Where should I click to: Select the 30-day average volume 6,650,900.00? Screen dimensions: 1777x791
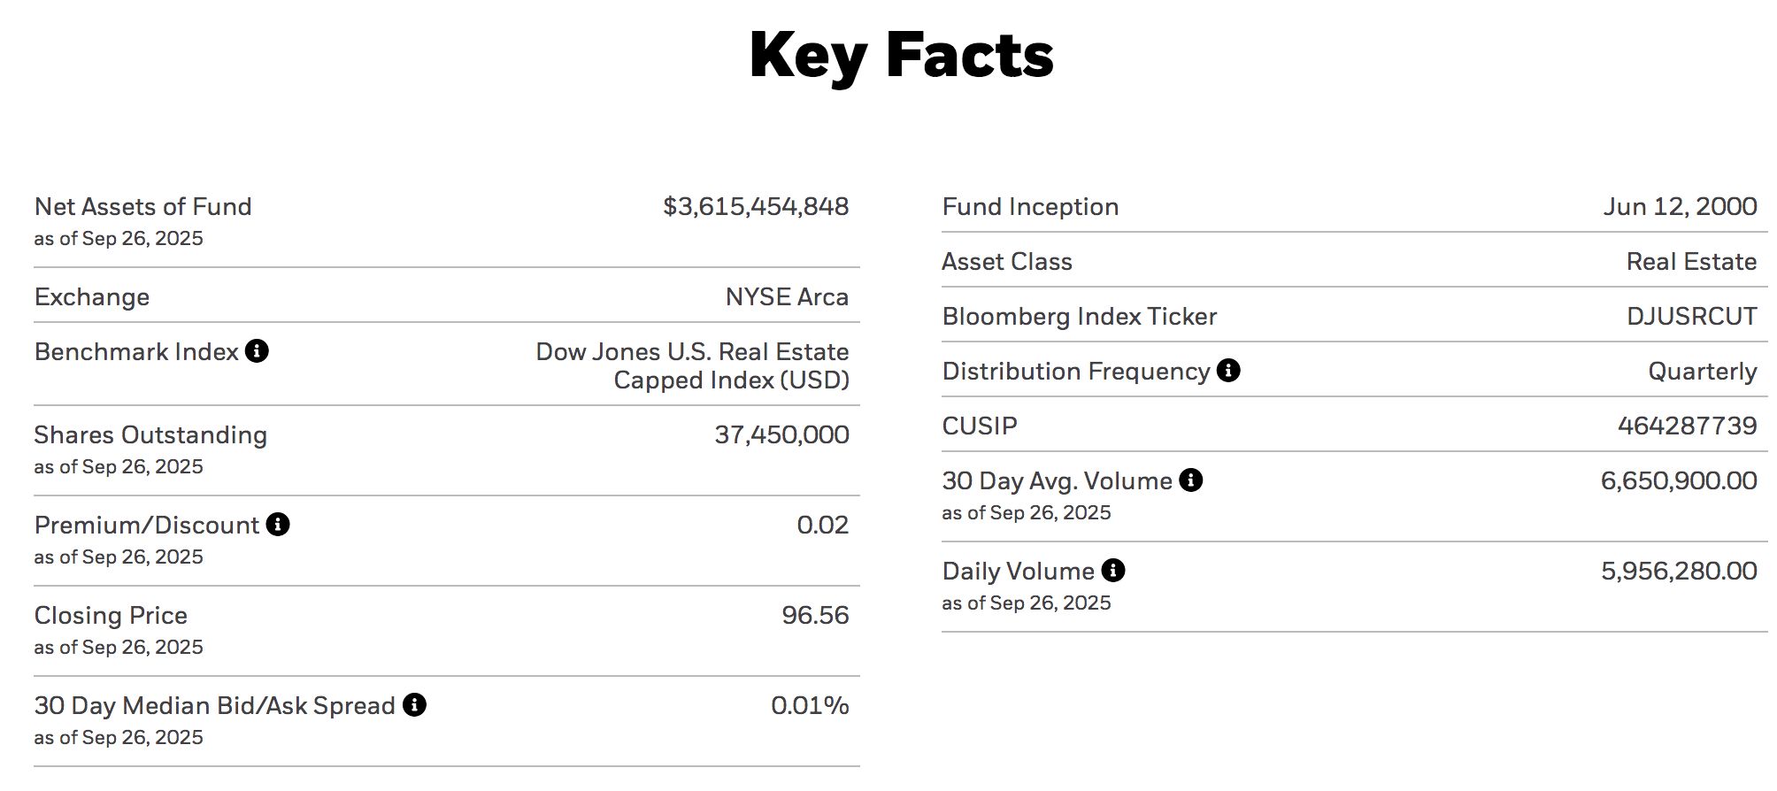[x=1678, y=481]
